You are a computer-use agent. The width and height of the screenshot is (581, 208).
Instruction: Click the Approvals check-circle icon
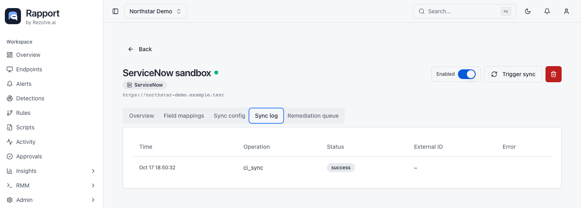(x=10, y=156)
